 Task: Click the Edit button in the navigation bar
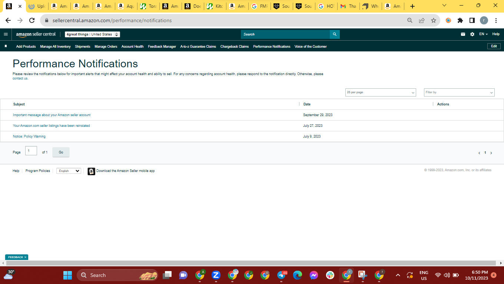click(494, 46)
